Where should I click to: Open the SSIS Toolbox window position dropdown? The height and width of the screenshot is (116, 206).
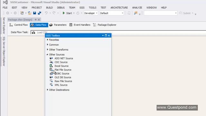point(103,35)
